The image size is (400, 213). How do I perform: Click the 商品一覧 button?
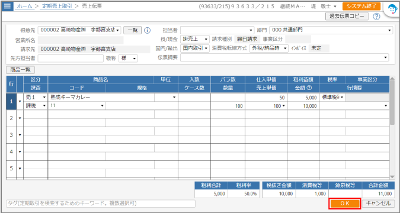(20, 70)
